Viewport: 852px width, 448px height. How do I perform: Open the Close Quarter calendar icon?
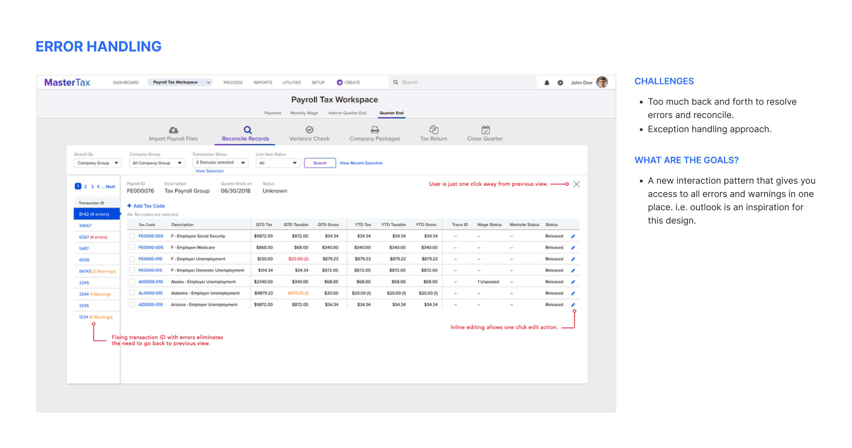[485, 129]
